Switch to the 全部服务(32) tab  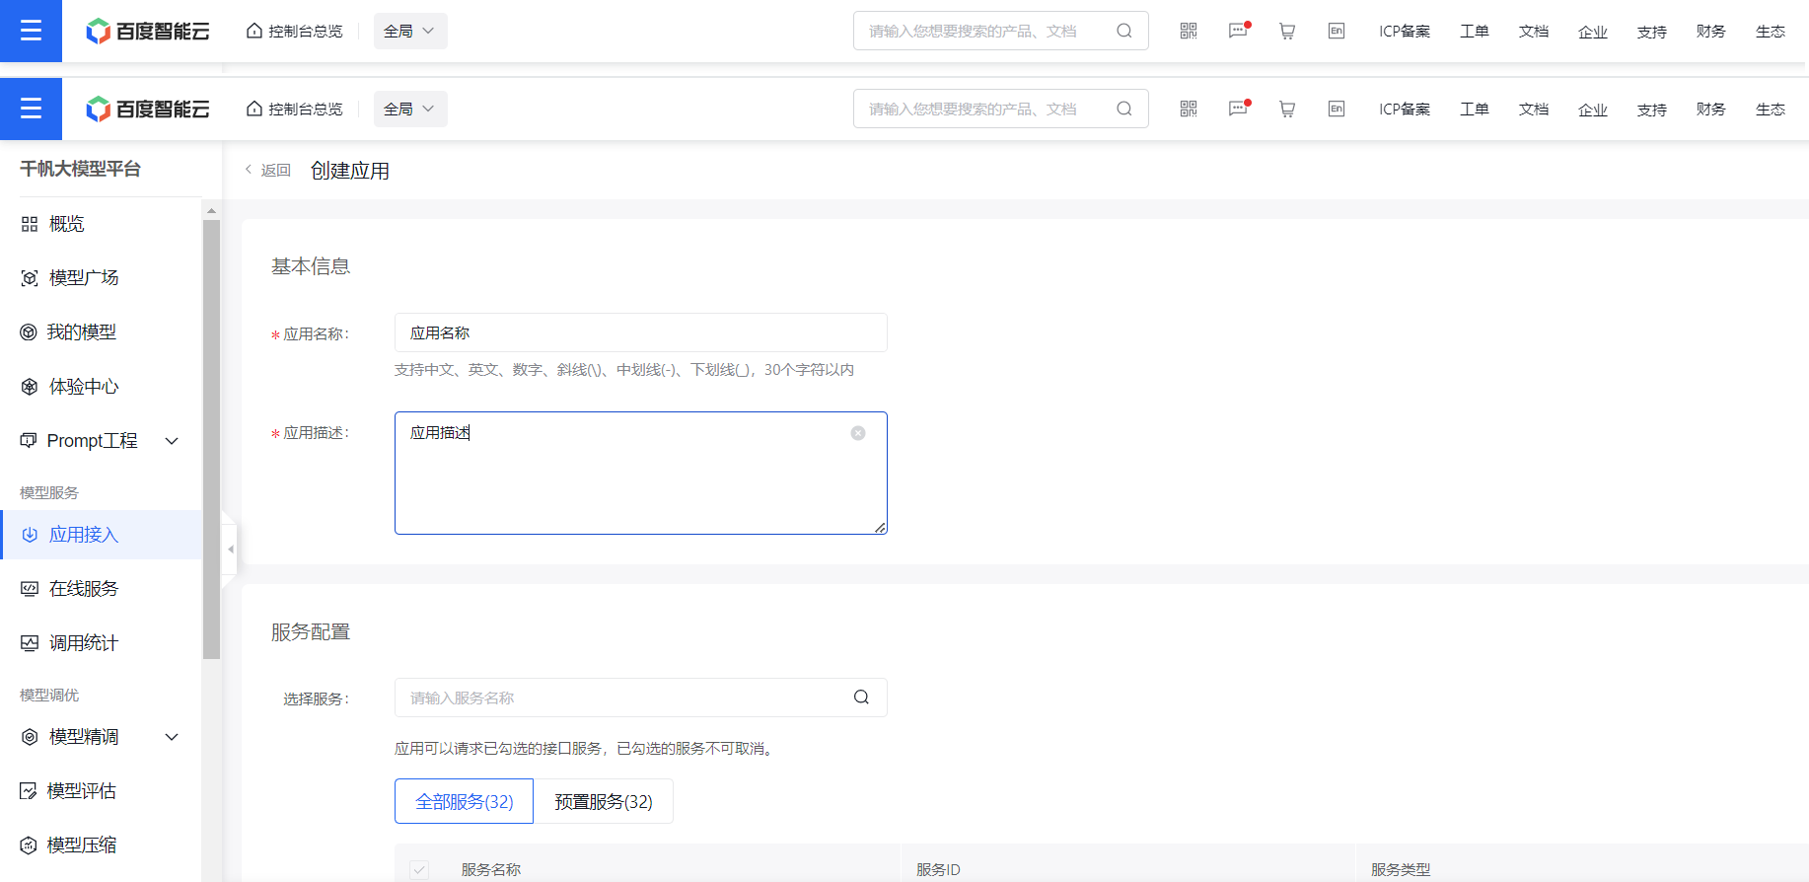coord(464,801)
